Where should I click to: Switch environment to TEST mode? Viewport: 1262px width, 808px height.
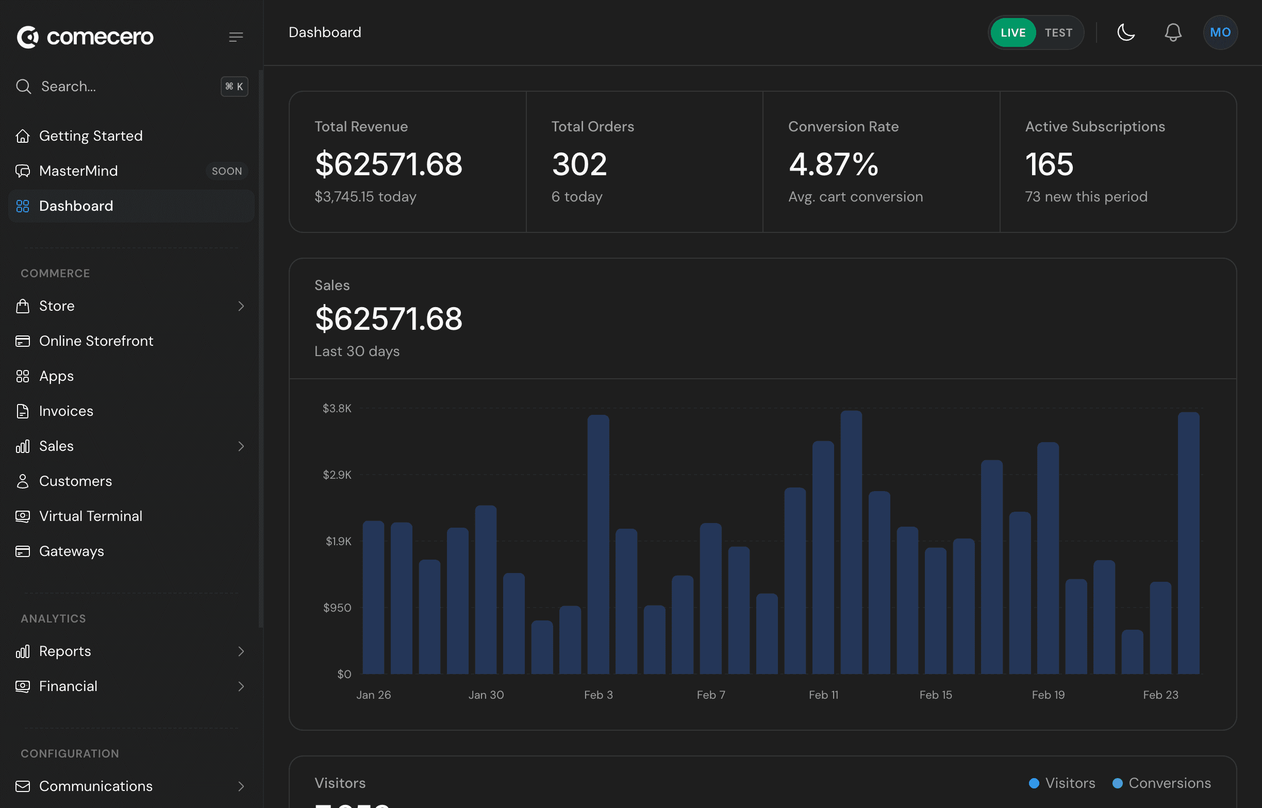click(x=1059, y=32)
